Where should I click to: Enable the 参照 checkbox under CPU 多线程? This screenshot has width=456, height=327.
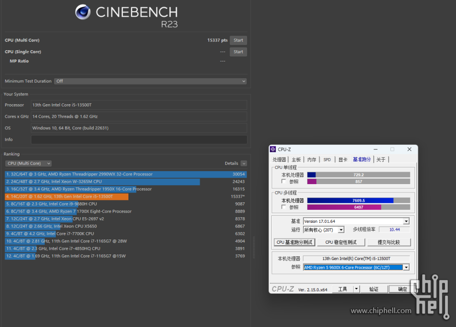(283, 207)
